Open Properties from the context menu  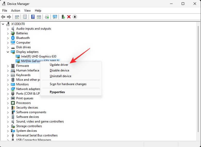point(57,92)
